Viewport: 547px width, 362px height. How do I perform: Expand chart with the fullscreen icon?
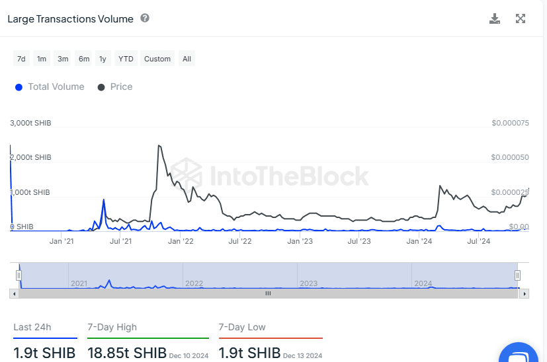click(x=520, y=18)
